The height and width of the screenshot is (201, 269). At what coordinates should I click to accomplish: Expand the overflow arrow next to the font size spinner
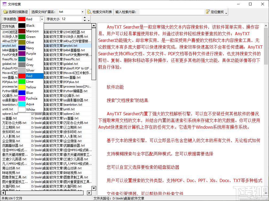tap(89, 21)
